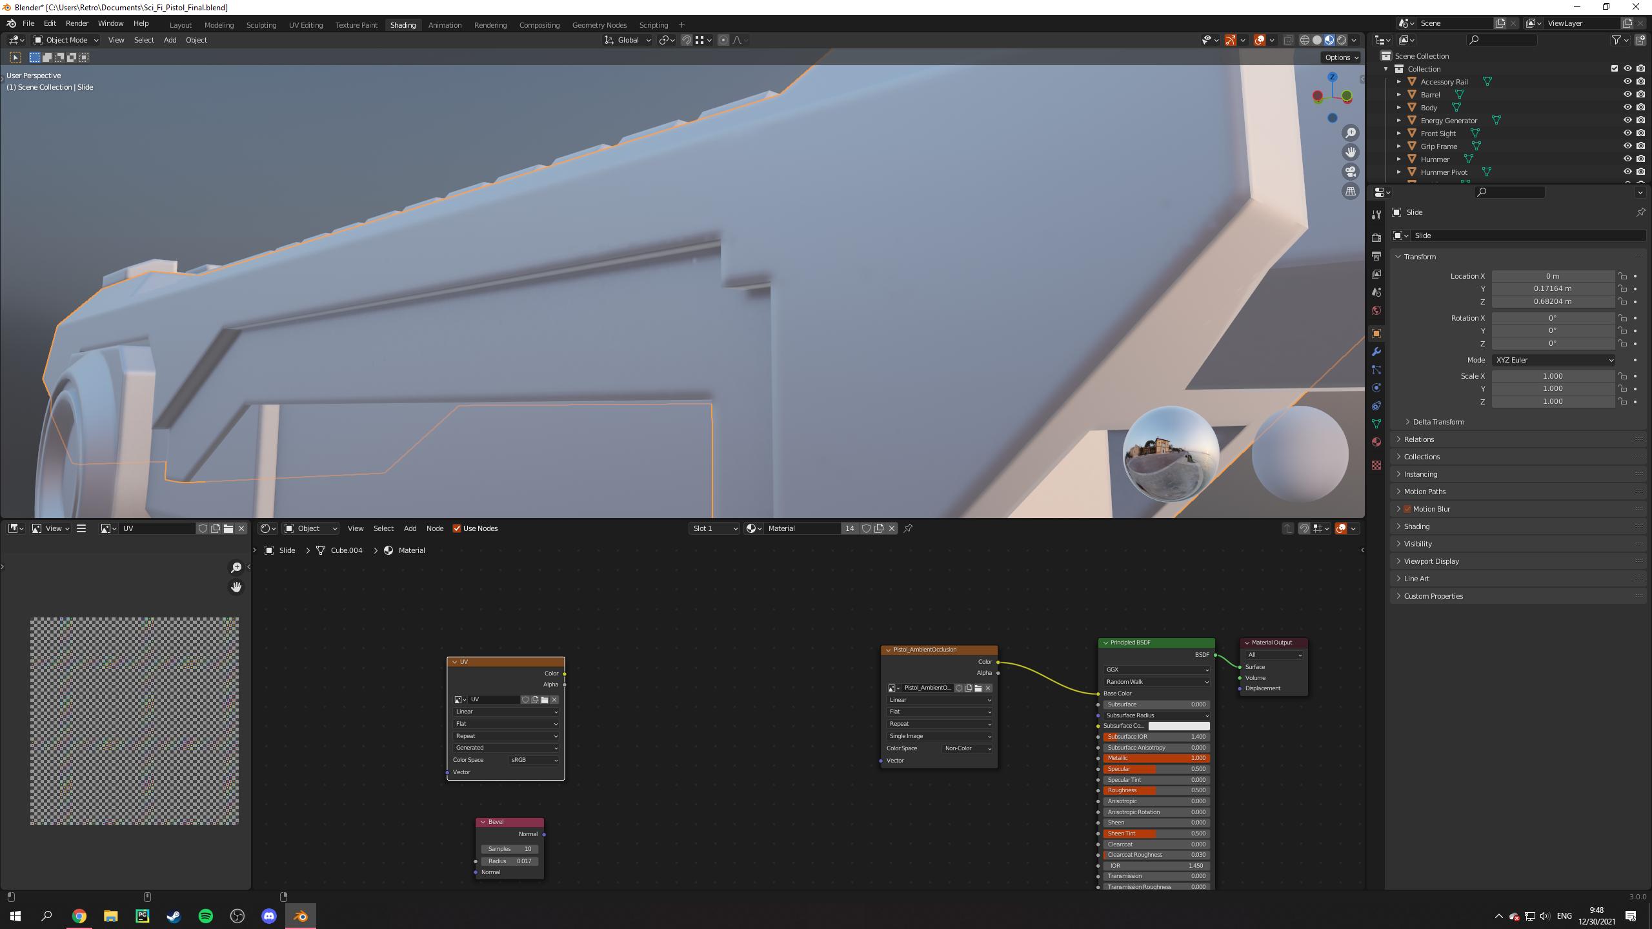Click the Global orientation dropdown
The height and width of the screenshot is (929, 1652).
coord(627,40)
